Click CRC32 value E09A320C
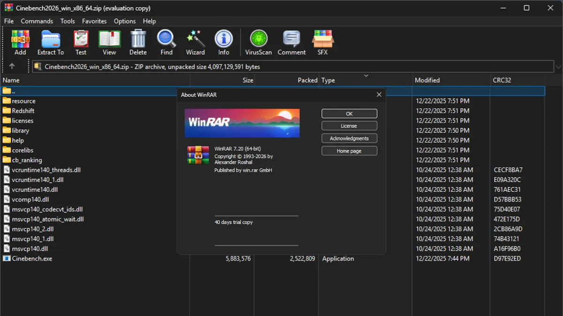The image size is (563, 316). (x=507, y=179)
